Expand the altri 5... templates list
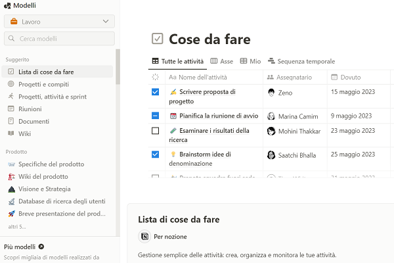Image resolution: width=394 pixels, height=263 pixels. (x=17, y=226)
